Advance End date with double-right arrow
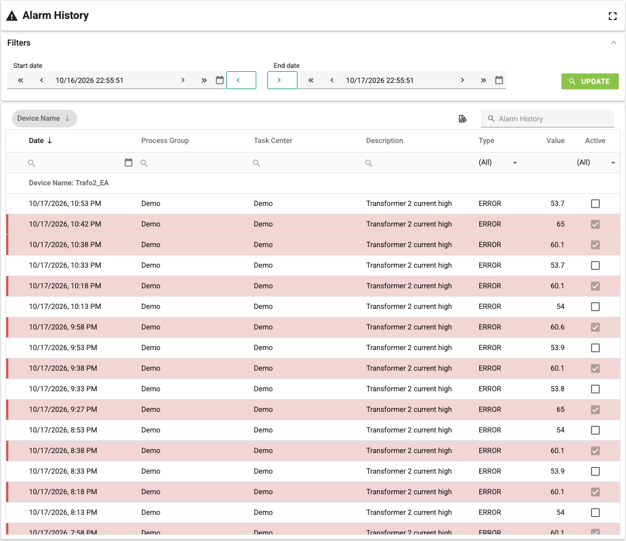The width and height of the screenshot is (626, 541). tap(484, 80)
